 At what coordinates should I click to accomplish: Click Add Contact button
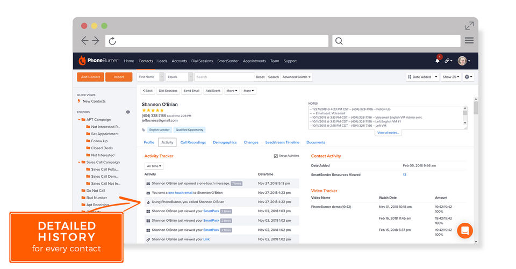[90, 77]
